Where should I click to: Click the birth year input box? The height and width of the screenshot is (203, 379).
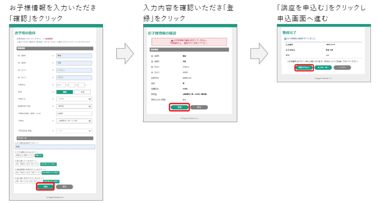(61, 85)
